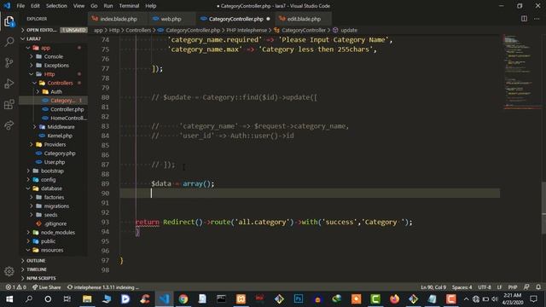Split the editor to the right
Viewport: 546px width, 307px height.
pyautogui.click(x=524, y=19)
